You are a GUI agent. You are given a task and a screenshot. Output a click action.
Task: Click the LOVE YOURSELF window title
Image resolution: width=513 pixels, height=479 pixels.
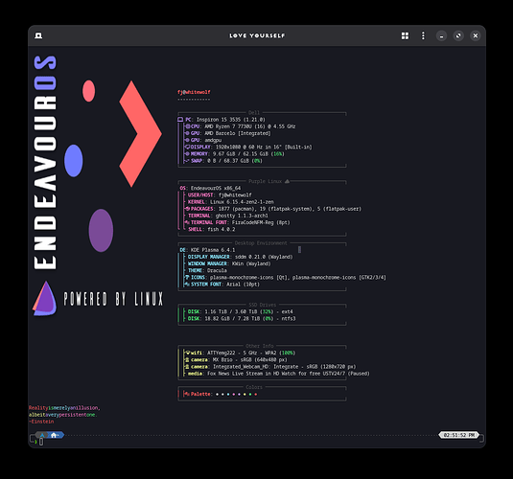(257, 35)
